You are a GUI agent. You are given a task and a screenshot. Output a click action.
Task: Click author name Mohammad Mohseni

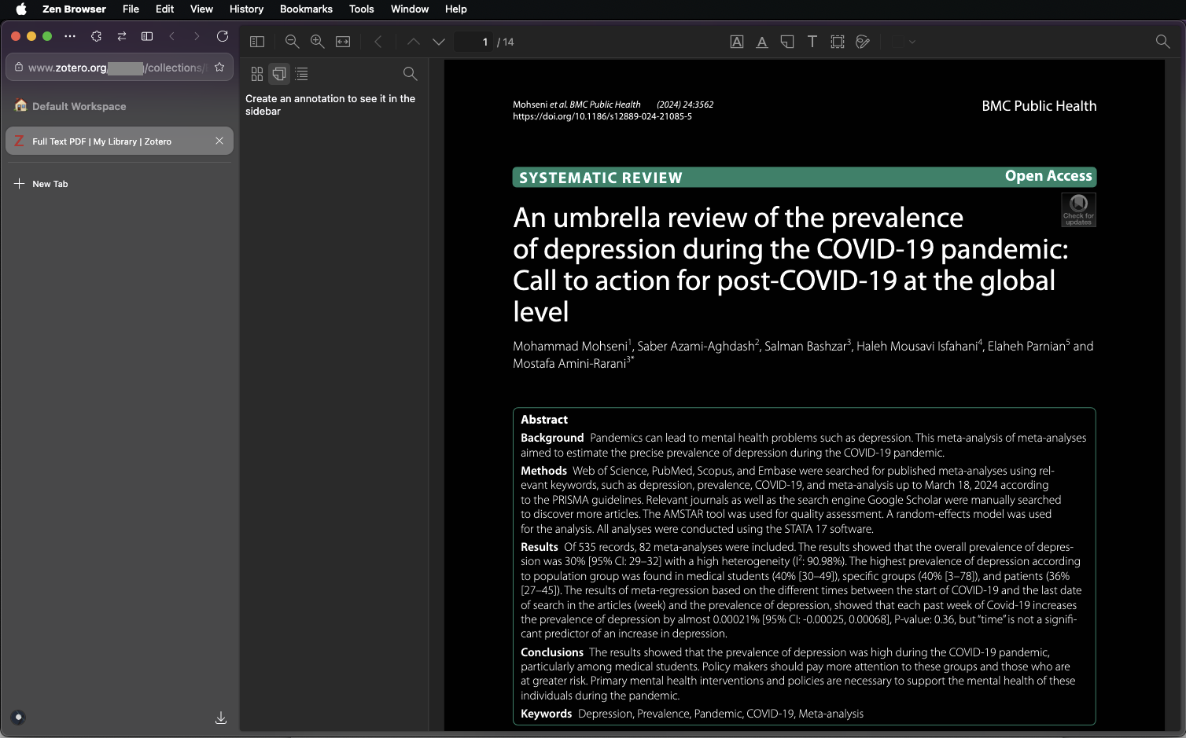coord(570,347)
